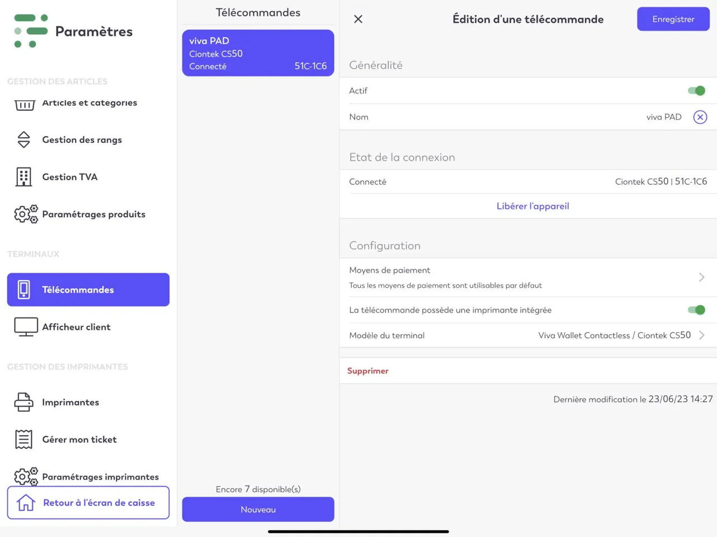Click the Libérer l'appareil link
717x537 pixels.
[x=533, y=206]
